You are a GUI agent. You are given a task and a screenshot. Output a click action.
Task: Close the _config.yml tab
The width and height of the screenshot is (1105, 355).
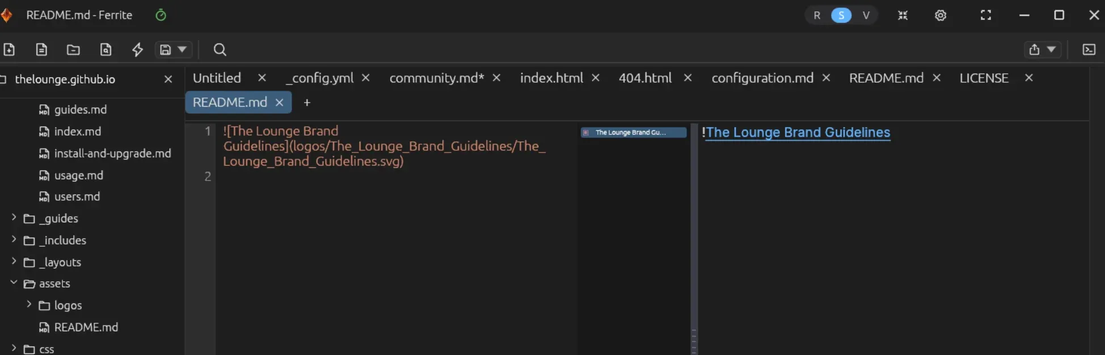(366, 78)
